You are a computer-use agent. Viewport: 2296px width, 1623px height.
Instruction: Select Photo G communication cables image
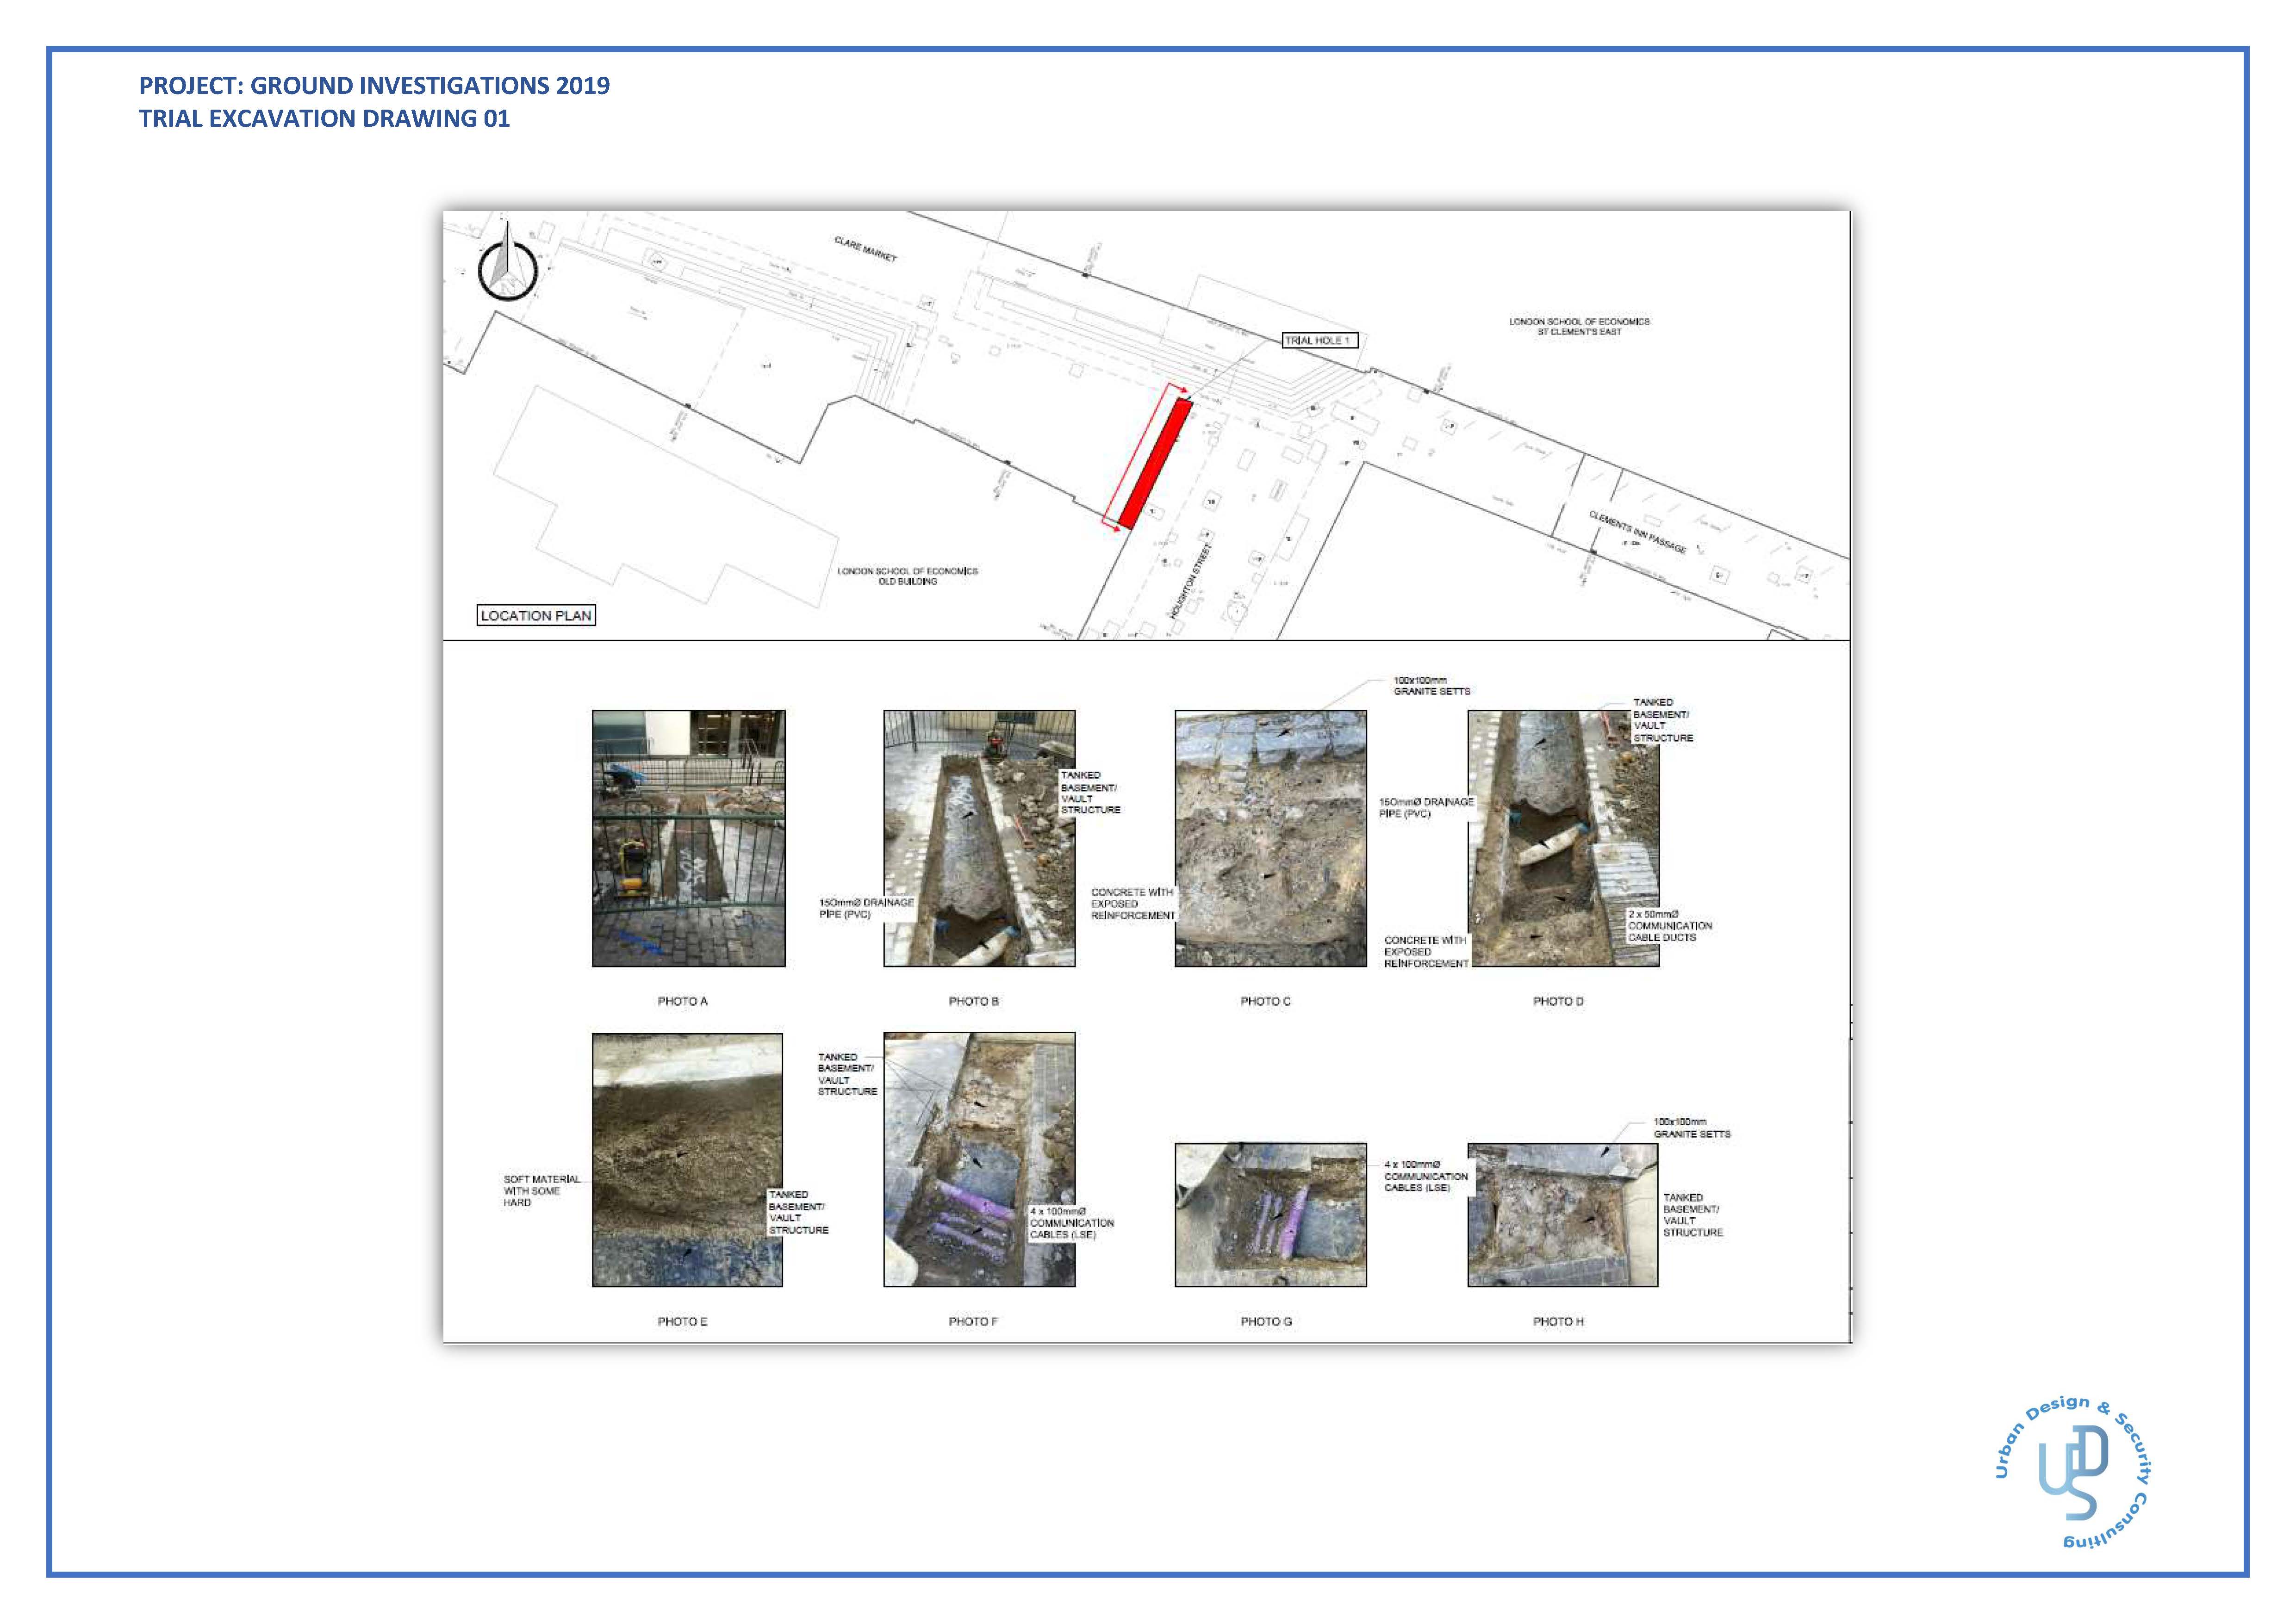pos(1270,1214)
